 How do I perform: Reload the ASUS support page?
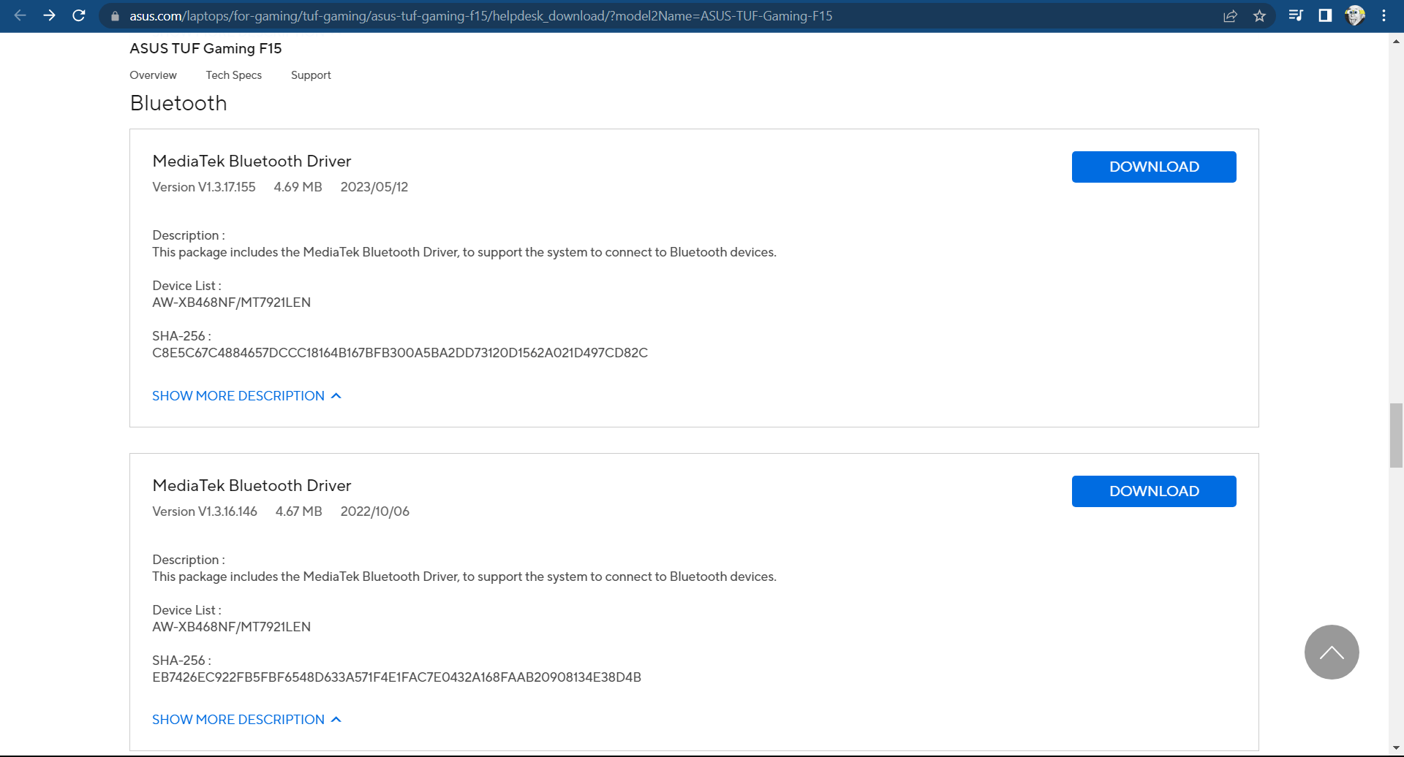(79, 15)
